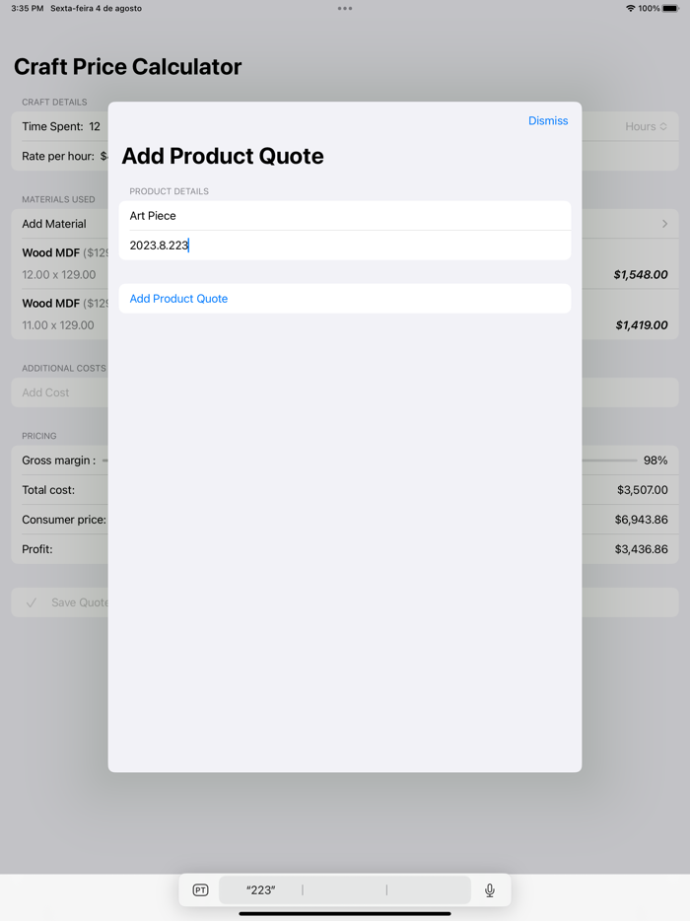Tap the Add Cost field
The image size is (690, 921).
pyautogui.click(x=44, y=392)
